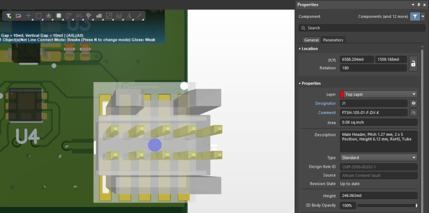Toggle the snap magnet tool
Screen dimensions: 429x213
(18, 16)
